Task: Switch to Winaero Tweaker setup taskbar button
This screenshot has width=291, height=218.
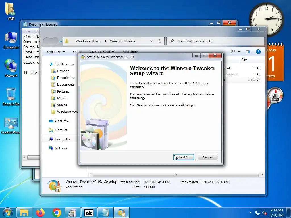Action: pyautogui.click(x=121, y=213)
